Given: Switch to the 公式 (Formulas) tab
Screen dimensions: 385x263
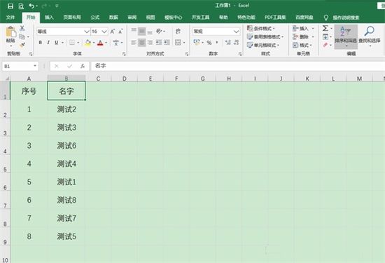Looking at the screenshot, I should coord(94,18).
